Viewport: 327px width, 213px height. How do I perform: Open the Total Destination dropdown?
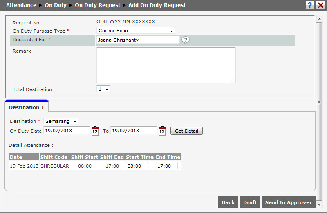(x=103, y=89)
